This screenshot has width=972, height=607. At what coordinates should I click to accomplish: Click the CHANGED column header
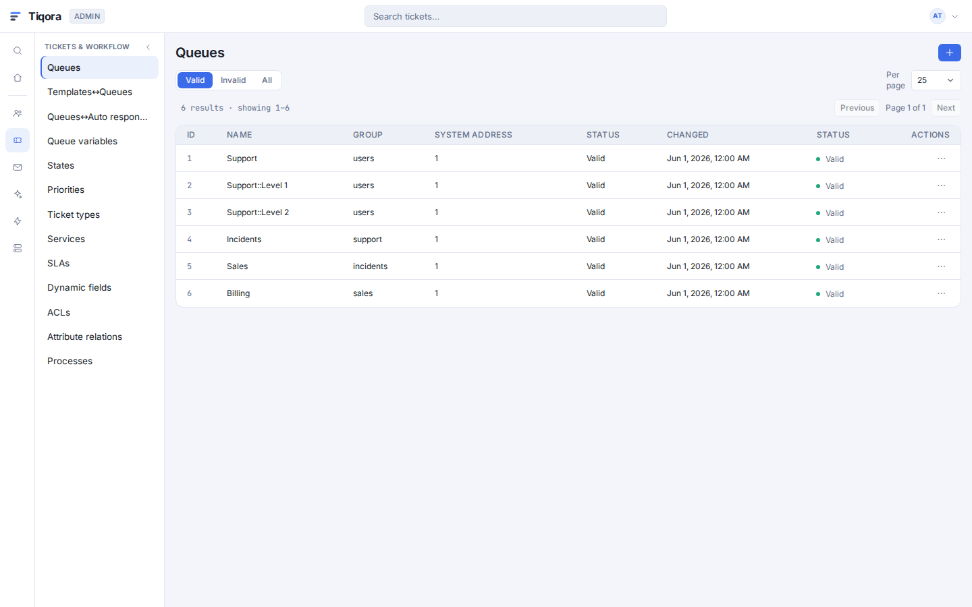coord(688,135)
